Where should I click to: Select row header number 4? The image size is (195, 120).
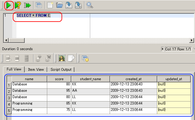[9, 105]
